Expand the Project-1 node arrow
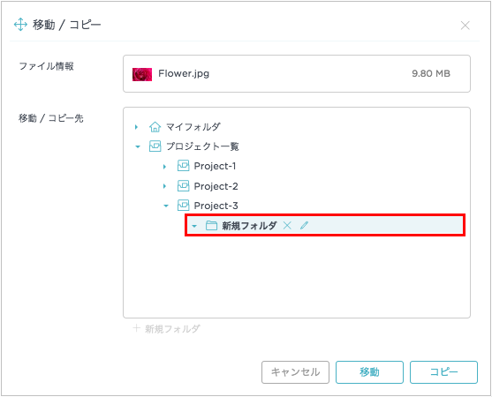 click(x=164, y=167)
